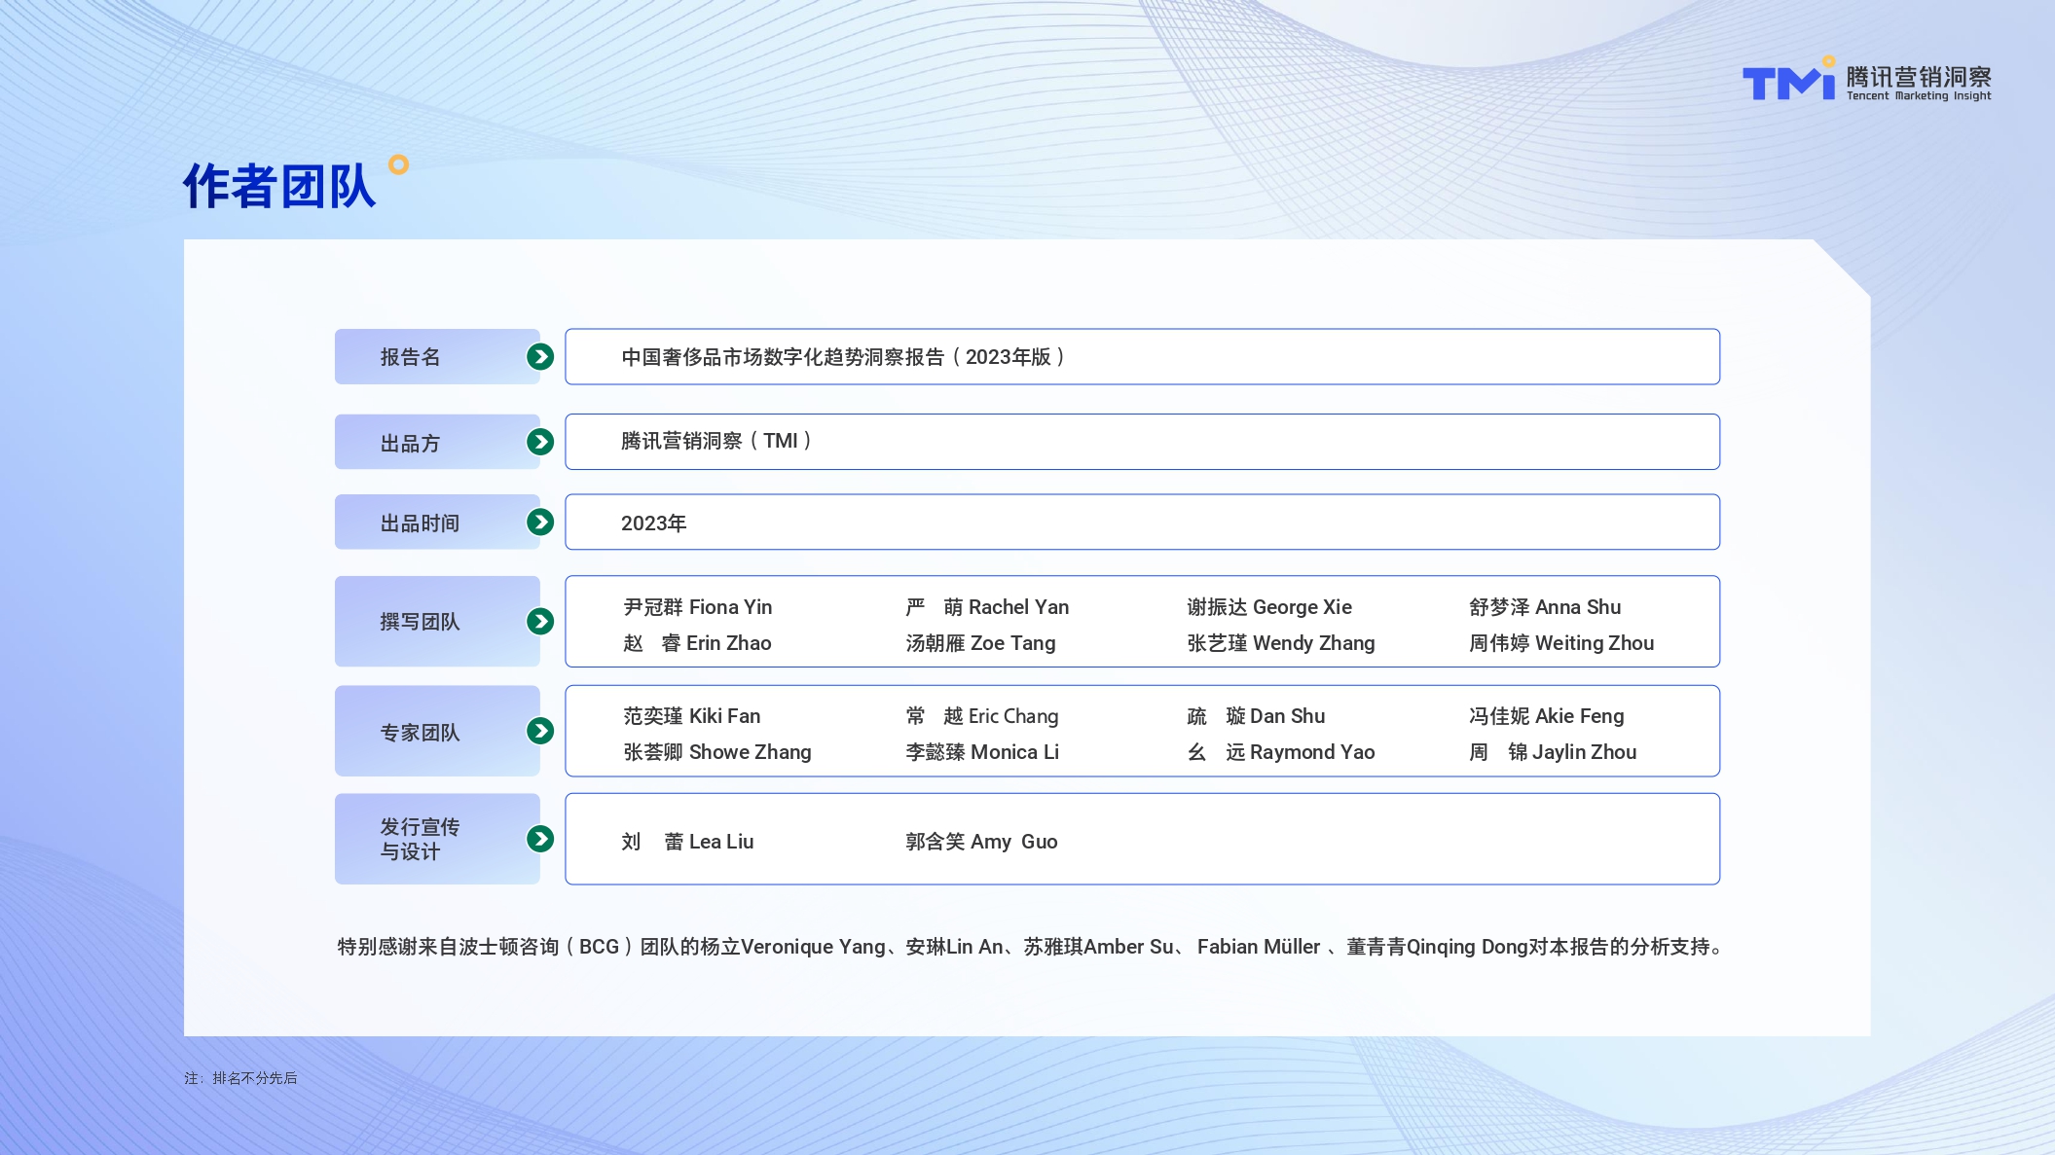Click the orange ring next to 作者团队 title
The height and width of the screenshot is (1155, 2055).
coord(398,164)
